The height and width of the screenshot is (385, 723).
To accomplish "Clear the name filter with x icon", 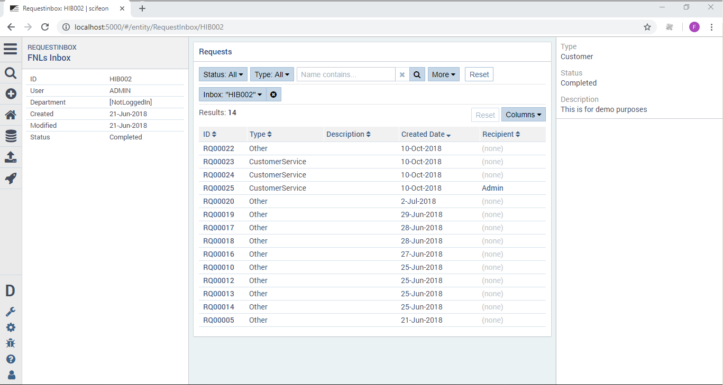I will (x=402, y=74).
